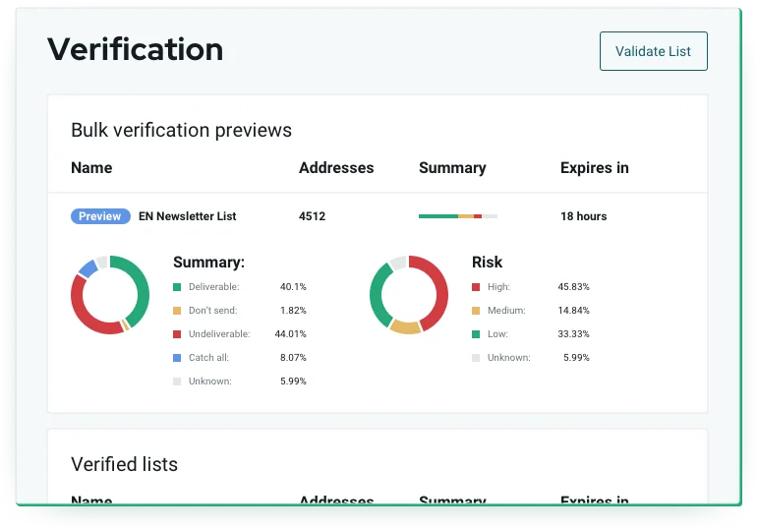Click the green Deliverable legend swatch
Screen dimensions: 758x530
(177, 287)
